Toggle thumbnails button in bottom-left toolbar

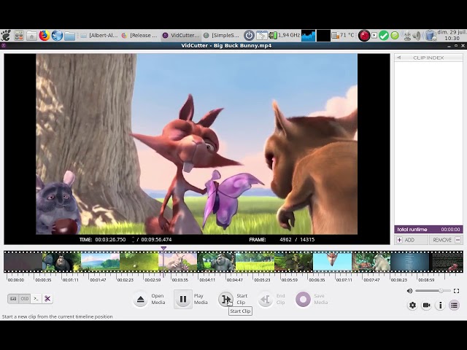click(x=13, y=298)
